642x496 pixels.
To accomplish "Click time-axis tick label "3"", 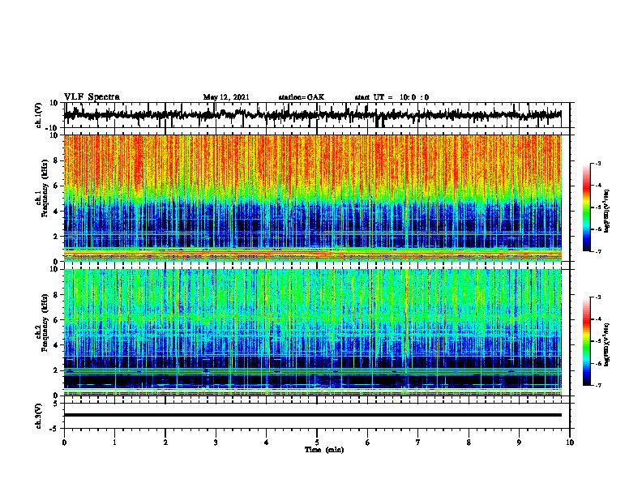I will (x=216, y=443).
